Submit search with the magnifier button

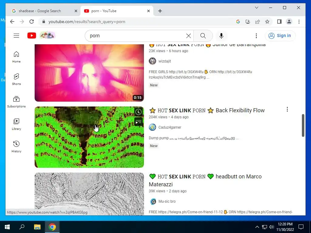point(203,36)
